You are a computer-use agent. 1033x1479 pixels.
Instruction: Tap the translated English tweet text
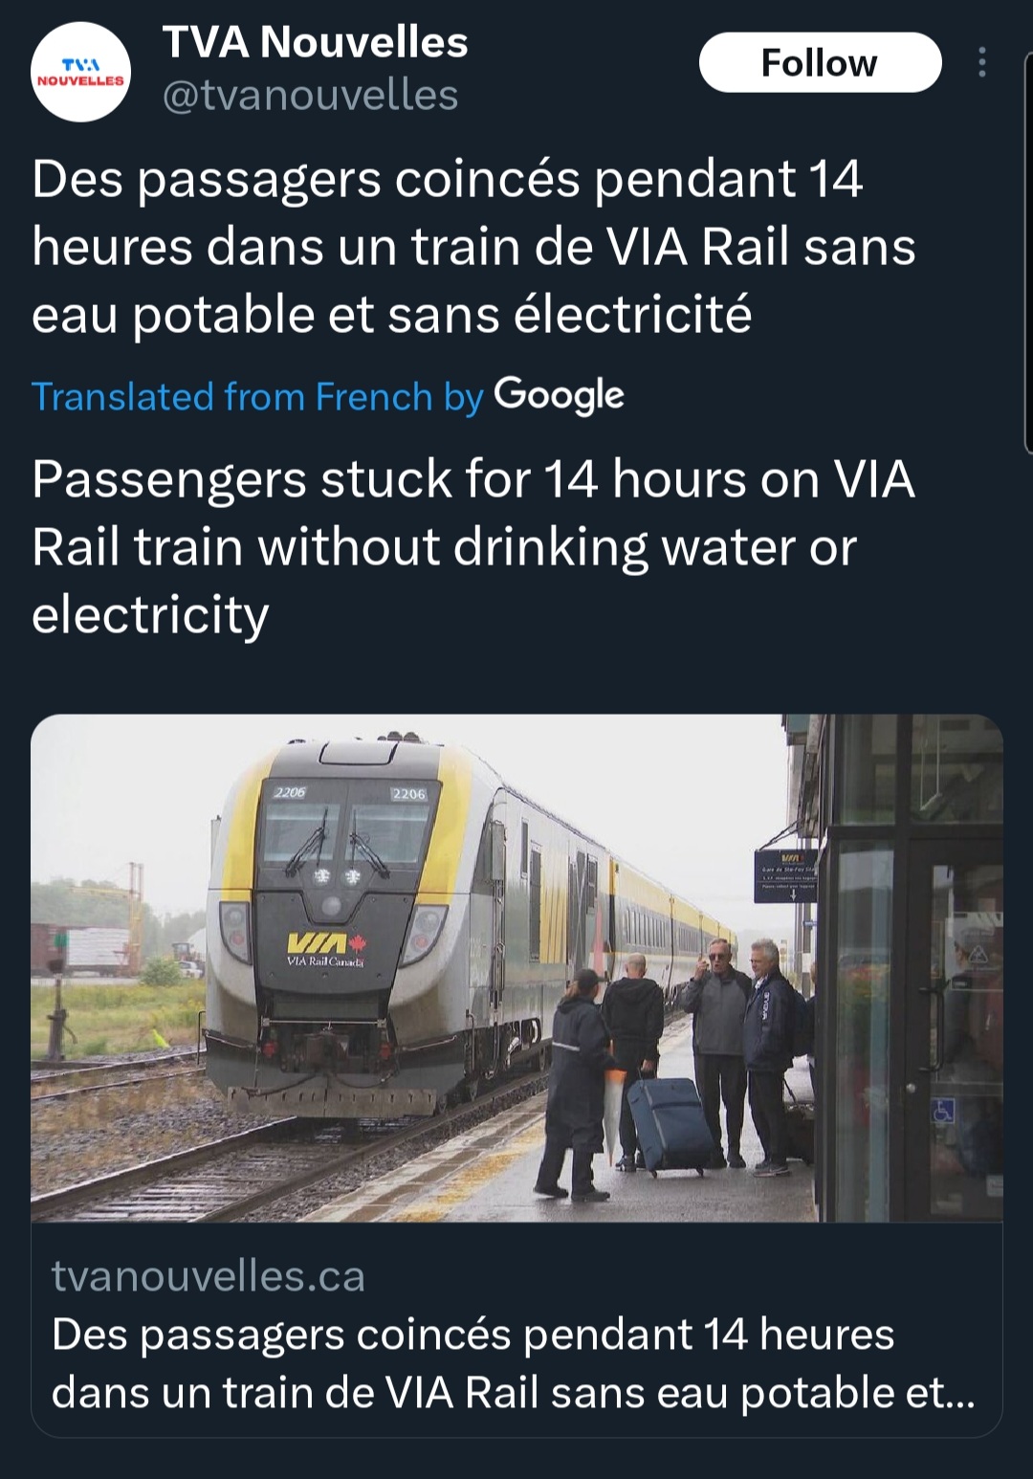tap(473, 546)
